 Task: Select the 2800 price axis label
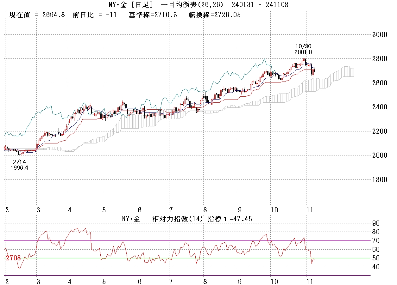(380, 59)
